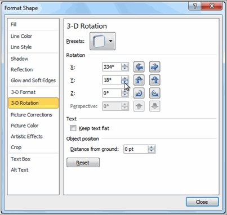This screenshot has width=227, height=215.
Task: Rotate X axis right button
Action: pos(155,67)
